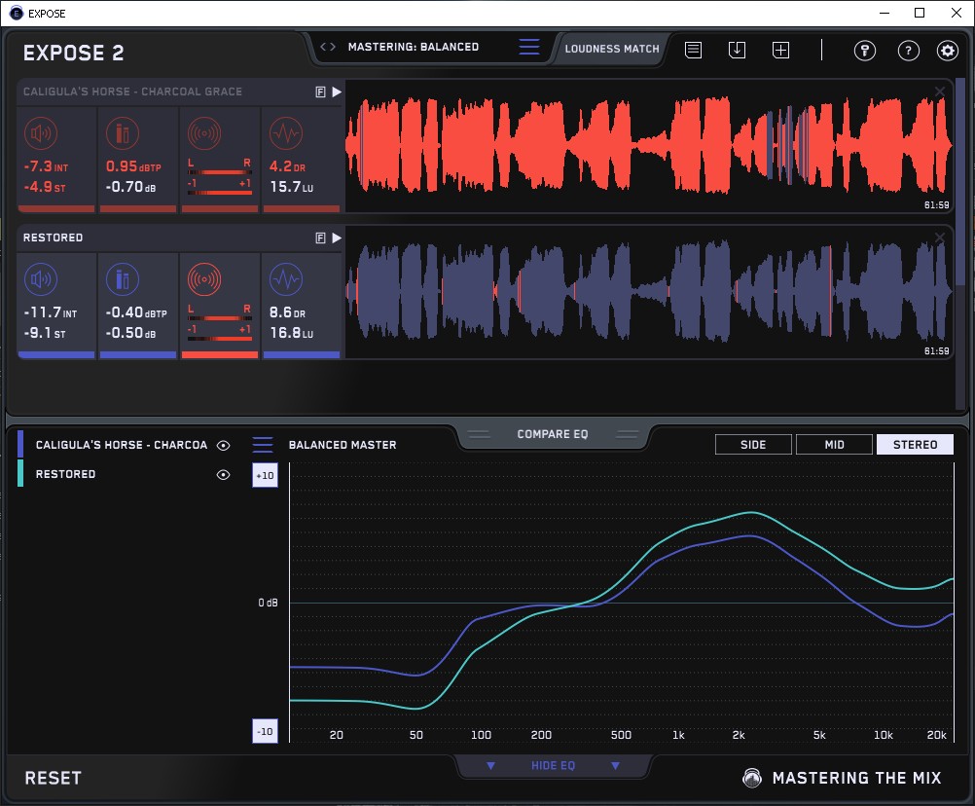Collapse the panel via Hide EQ
Screen dimensions: 975x806
553,765
